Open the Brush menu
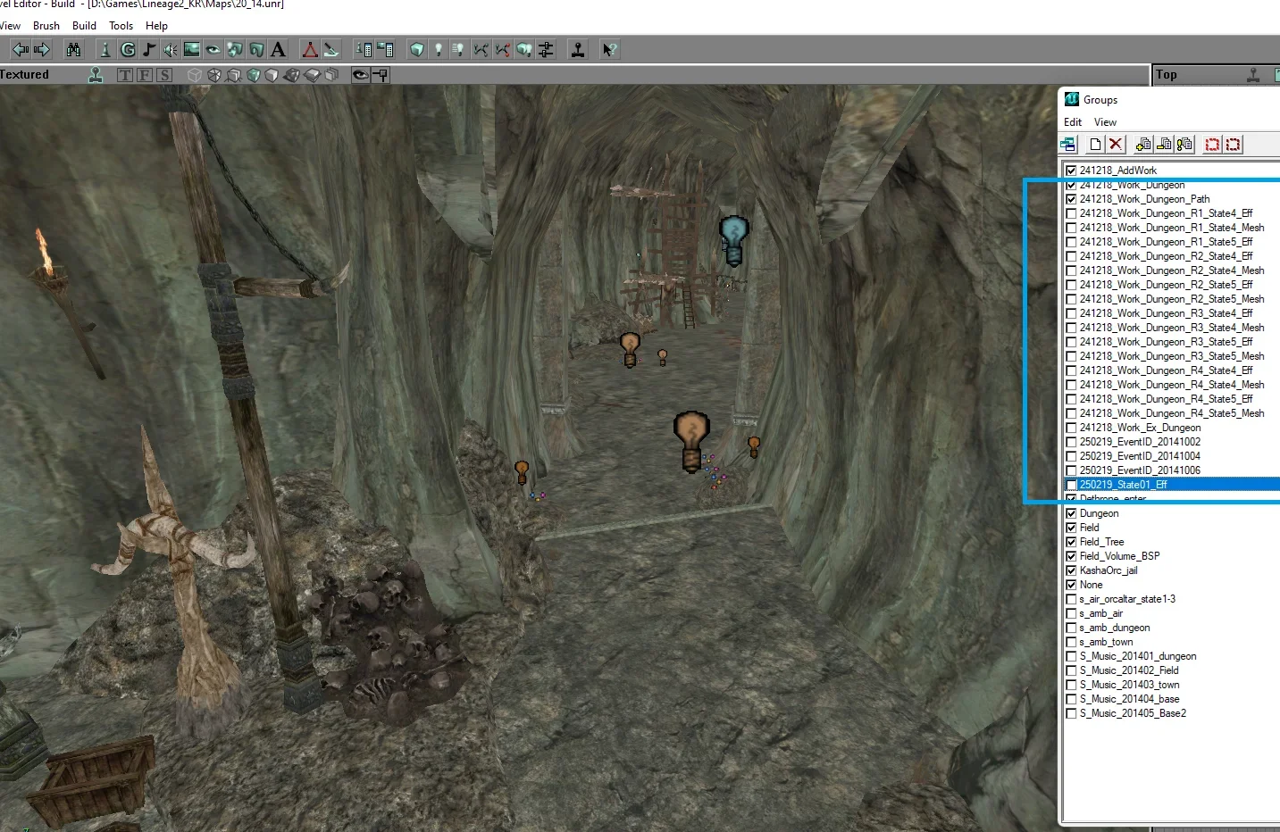1280x832 pixels. pos(46,26)
